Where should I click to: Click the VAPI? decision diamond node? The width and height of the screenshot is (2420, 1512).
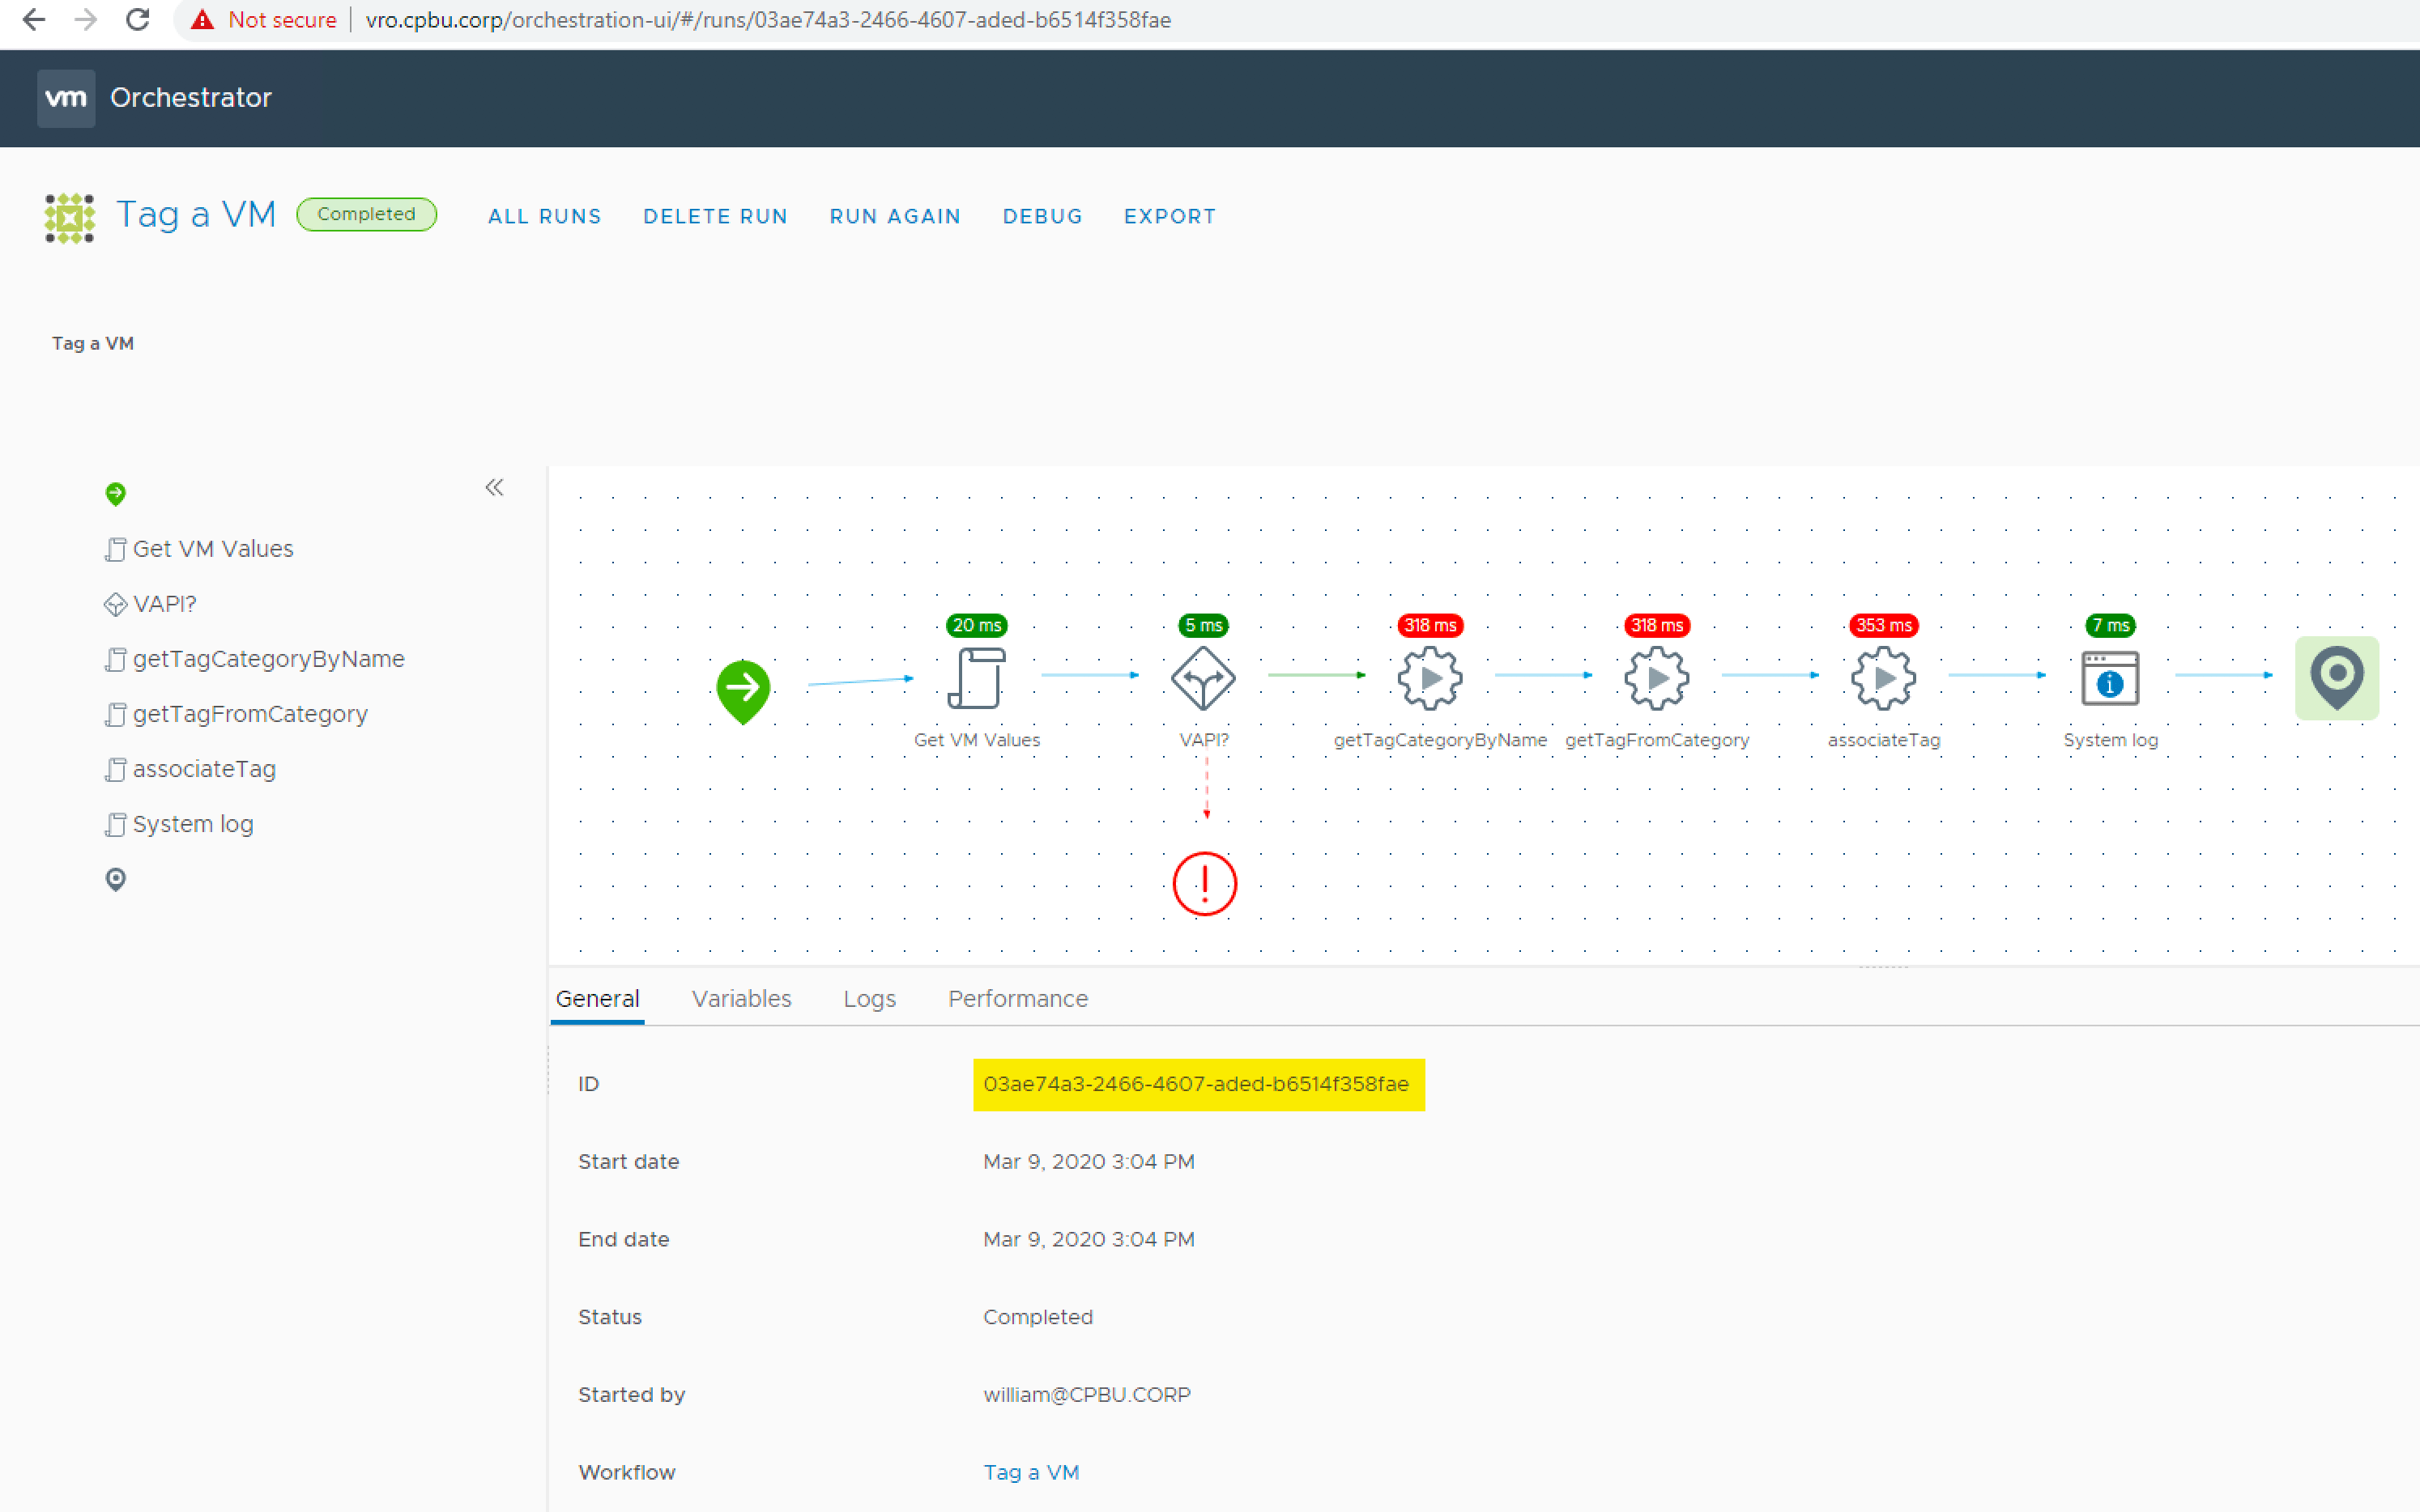1204,679
